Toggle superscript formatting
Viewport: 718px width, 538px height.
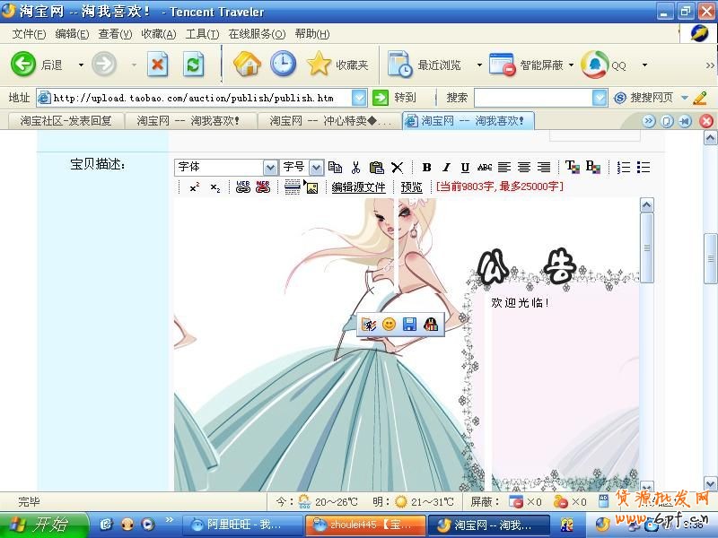194,187
